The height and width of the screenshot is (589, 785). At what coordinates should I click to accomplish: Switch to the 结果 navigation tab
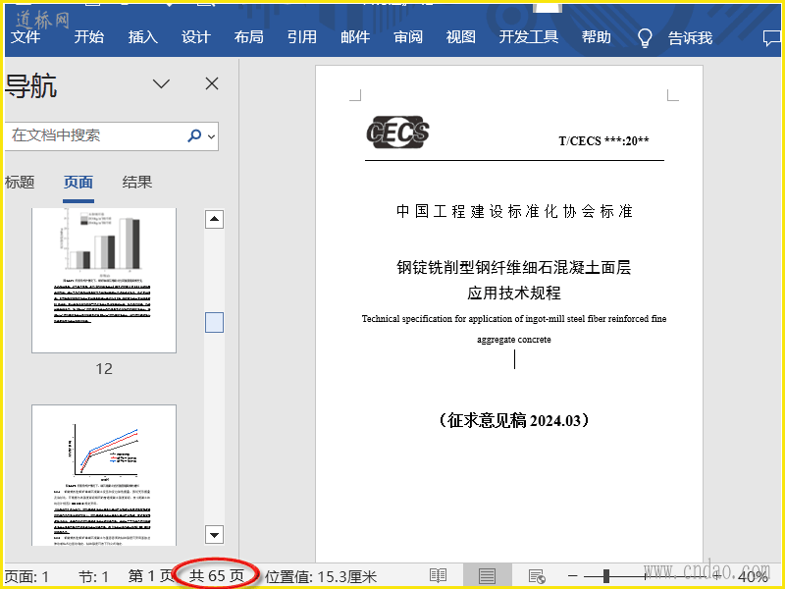137,182
